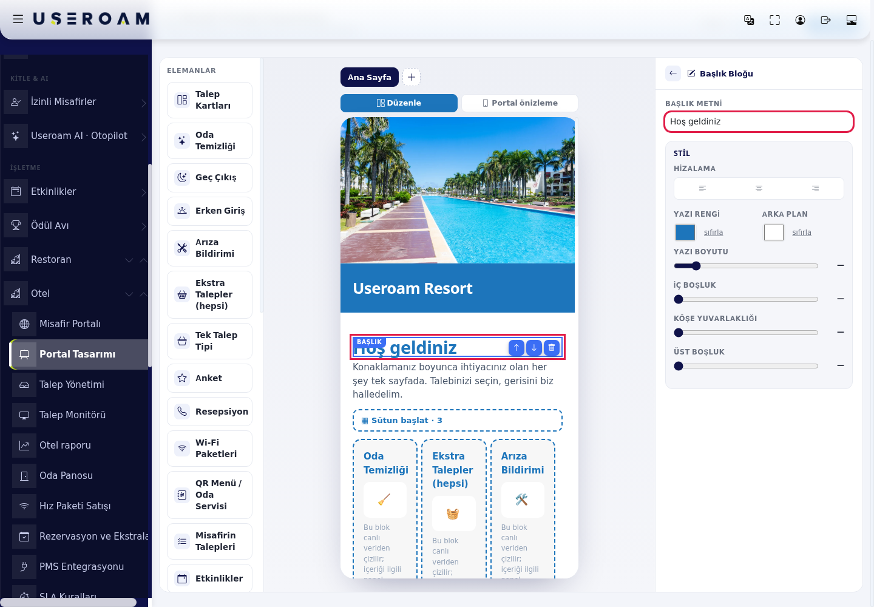Image resolution: width=874 pixels, height=607 pixels.
Task: Go back with the left arrow icon
Action: click(673, 73)
